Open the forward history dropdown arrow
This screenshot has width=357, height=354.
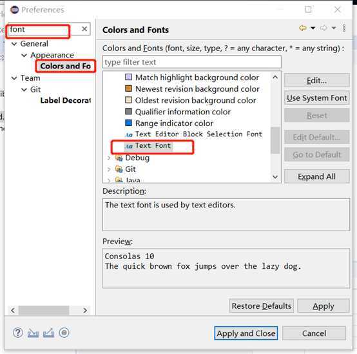[334, 28]
